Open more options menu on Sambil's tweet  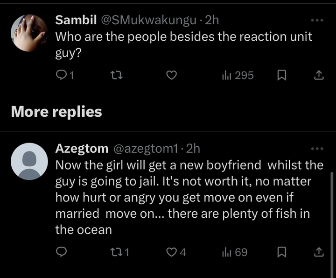(x=317, y=21)
